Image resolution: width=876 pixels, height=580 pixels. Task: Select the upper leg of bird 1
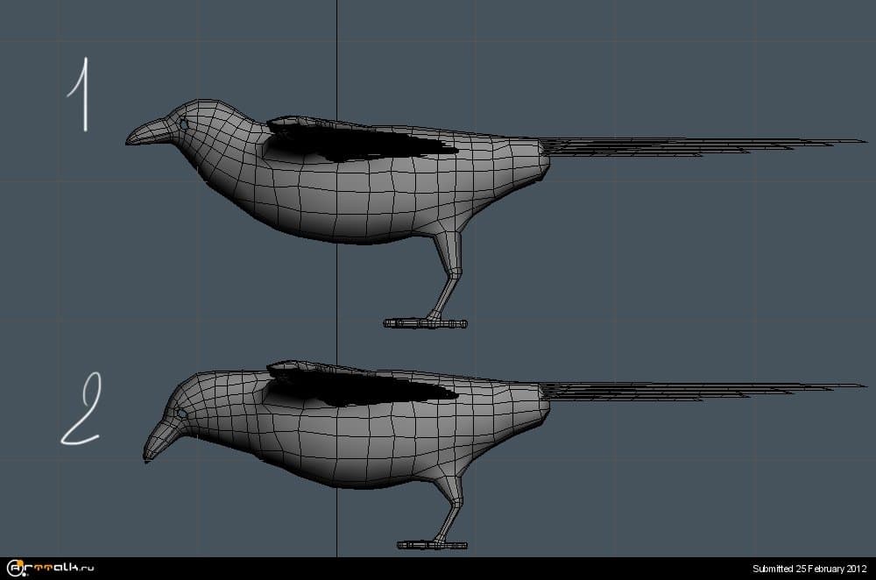point(449,251)
